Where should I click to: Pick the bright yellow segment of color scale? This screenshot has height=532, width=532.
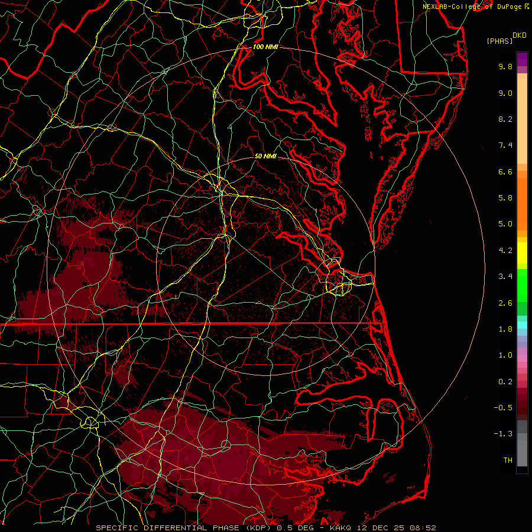click(x=522, y=253)
